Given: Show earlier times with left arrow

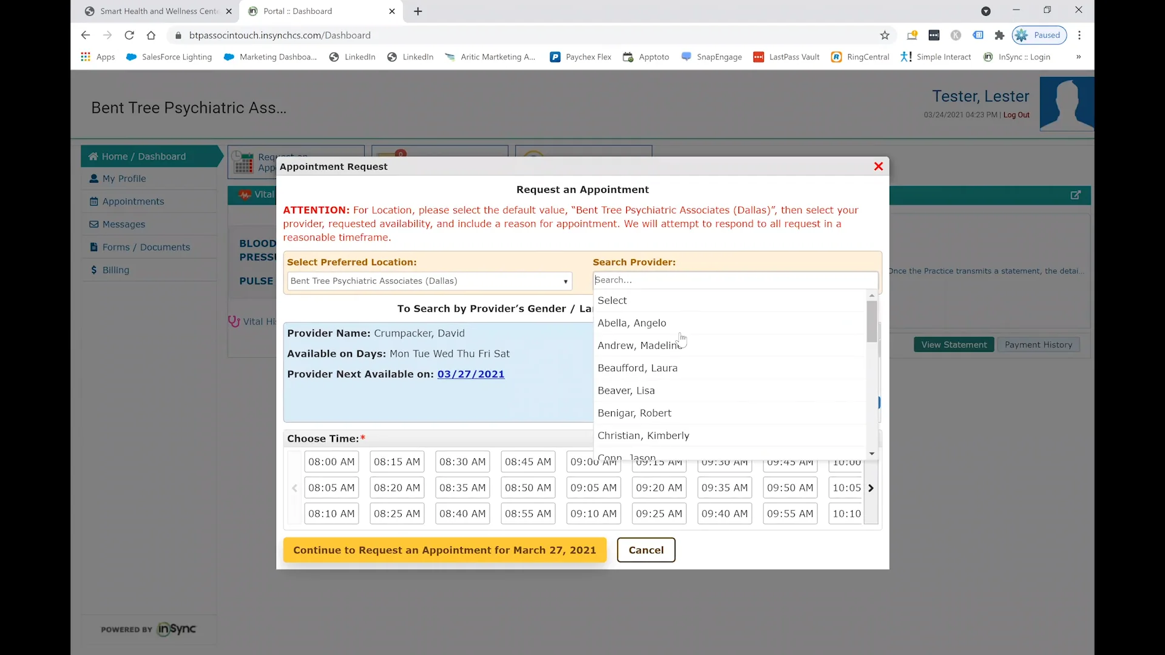Looking at the screenshot, I should point(294,488).
